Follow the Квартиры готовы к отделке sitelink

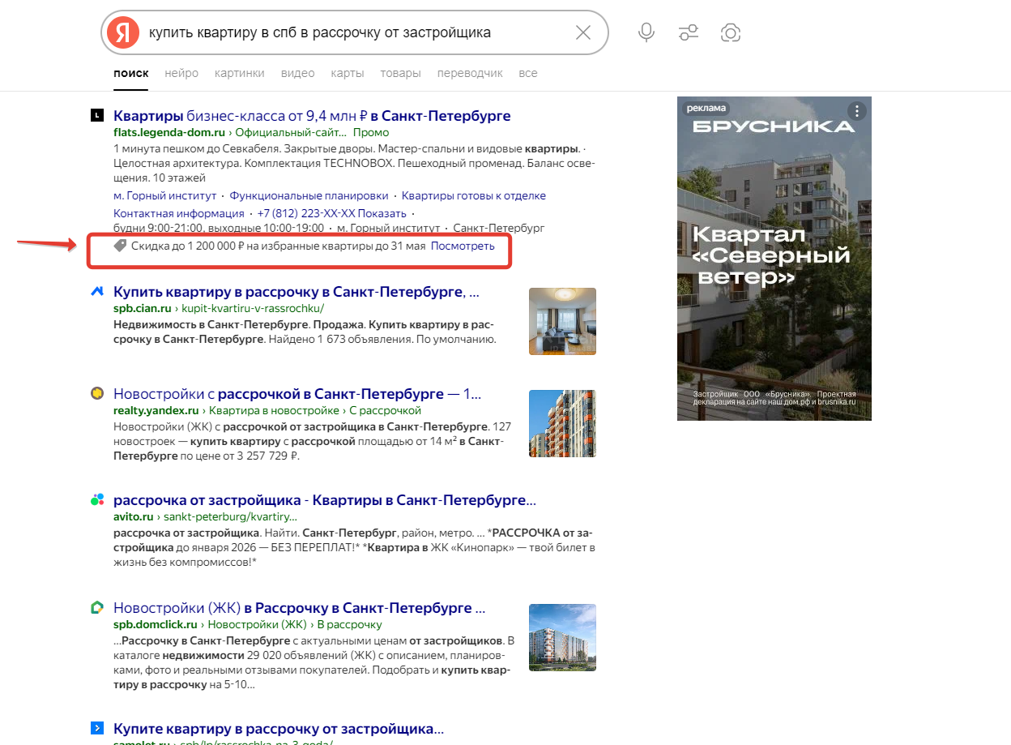click(474, 195)
